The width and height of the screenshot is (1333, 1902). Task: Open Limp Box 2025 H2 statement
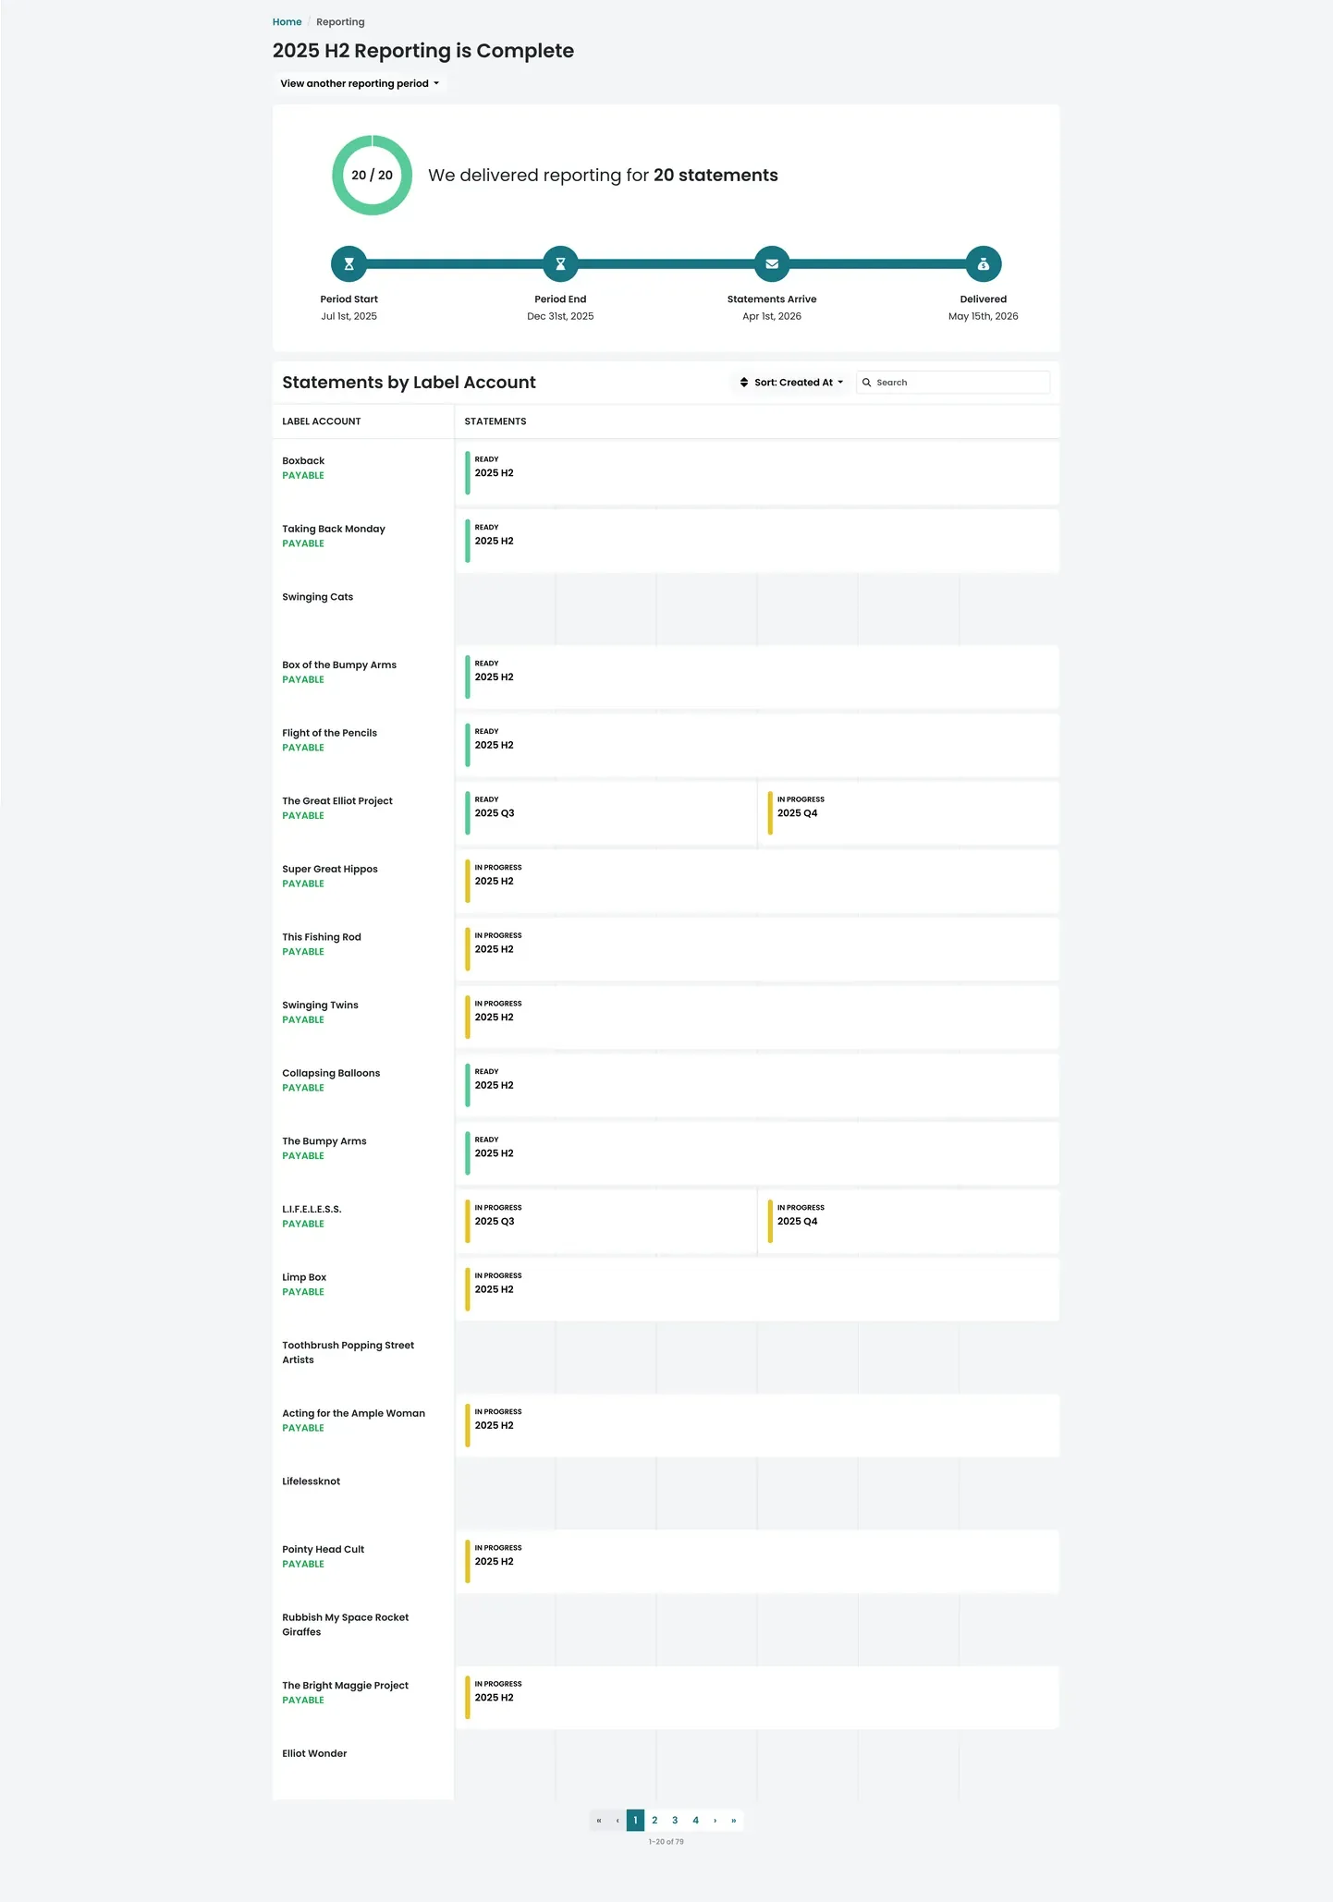[x=758, y=1289]
